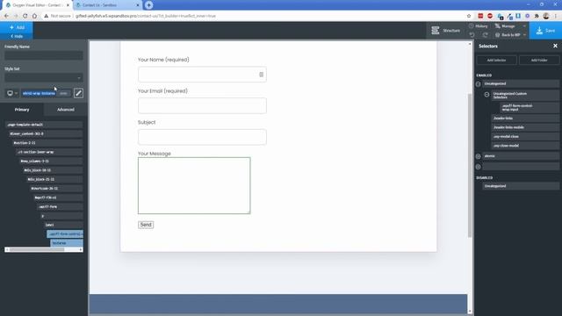This screenshot has width=562, height=316.
Task: Click the Add Folder button
Action: click(x=539, y=61)
